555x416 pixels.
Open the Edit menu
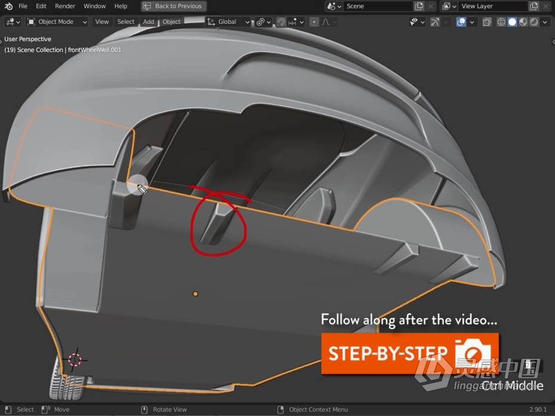tap(41, 6)
